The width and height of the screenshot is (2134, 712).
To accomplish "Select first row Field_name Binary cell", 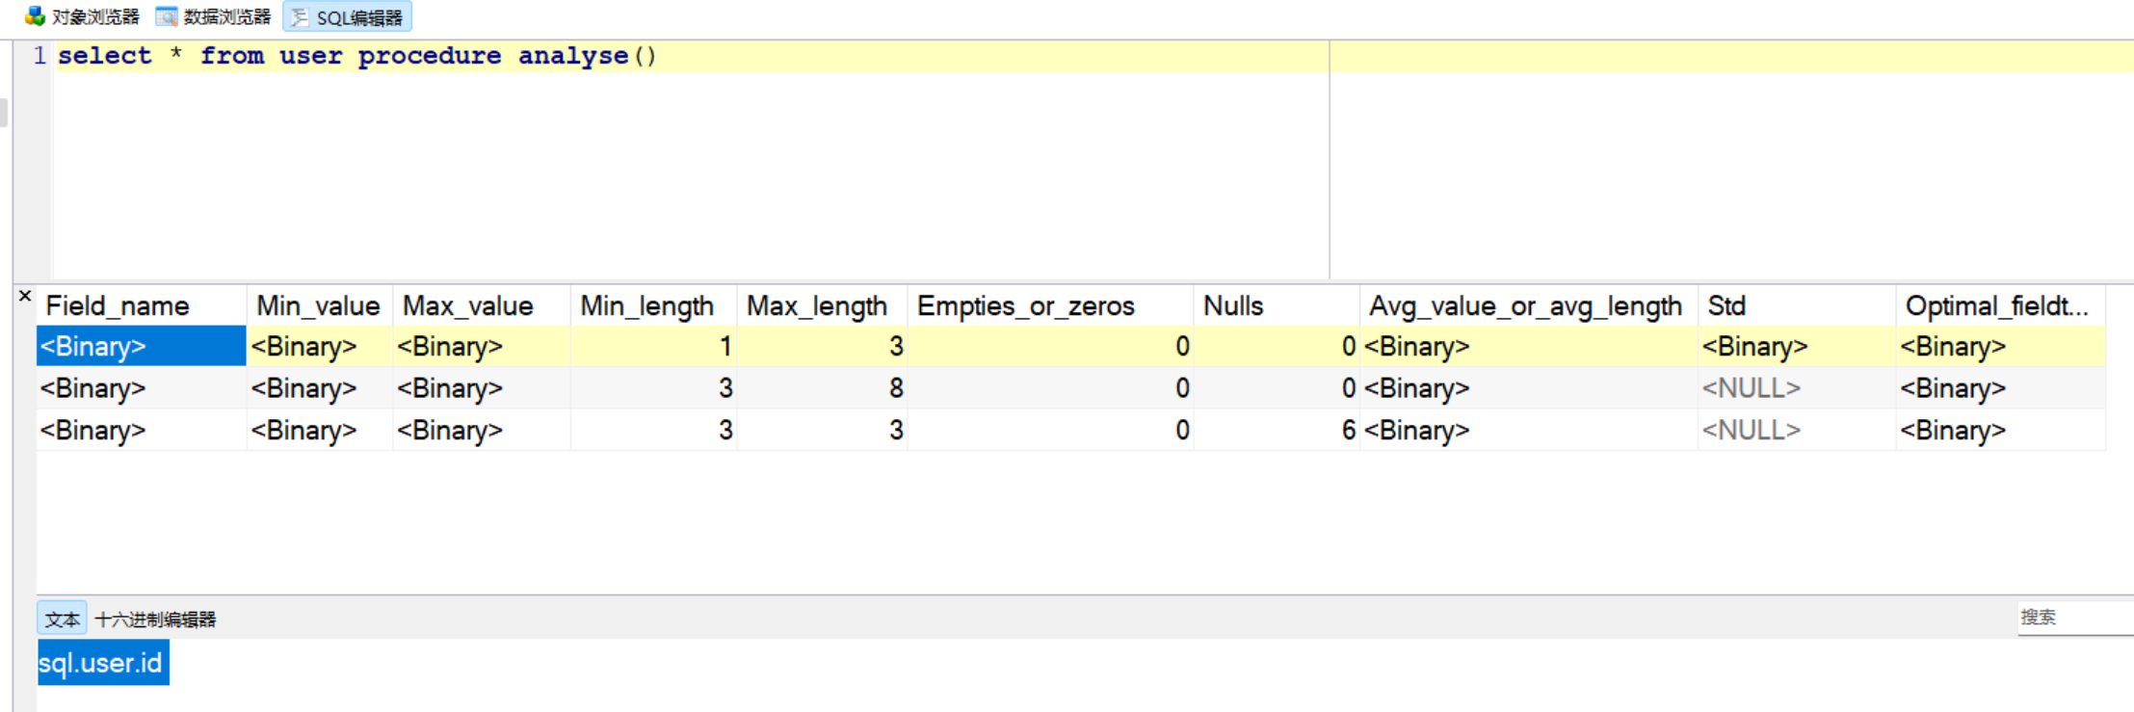I will [x=142, y=346].
